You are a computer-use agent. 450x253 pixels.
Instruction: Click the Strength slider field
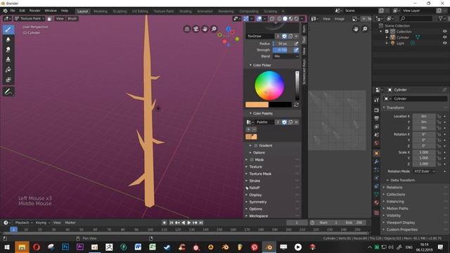point(283,50)
